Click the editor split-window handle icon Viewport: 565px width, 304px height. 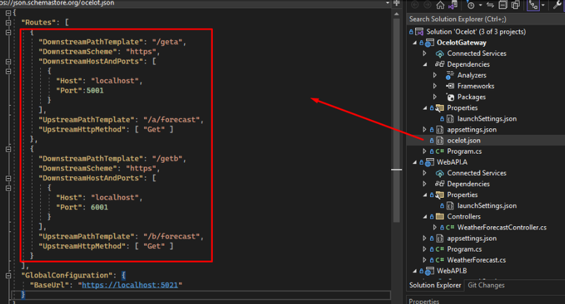[x=397, y=3]
